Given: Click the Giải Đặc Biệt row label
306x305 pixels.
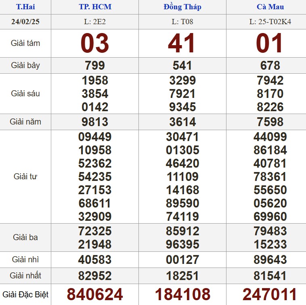Looking at the screenshot, I should (x=25, y=295).
